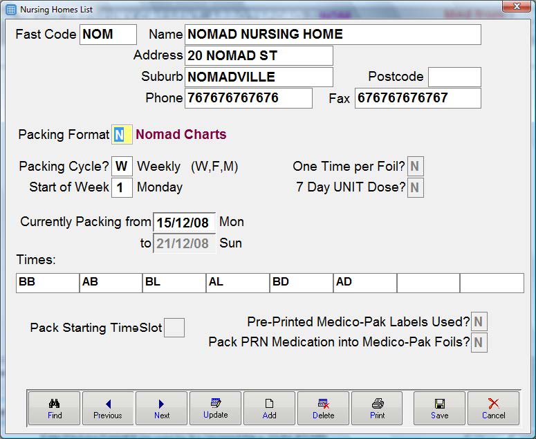Click the Find binoculars button
This screenshot has height=439, width=536.
(55, 409)
